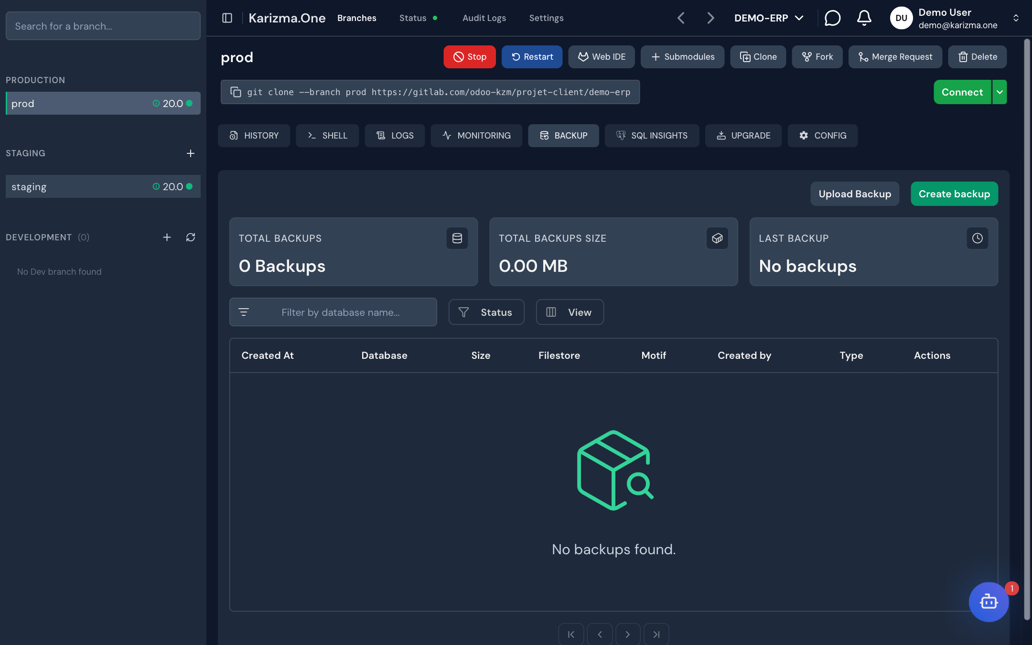Viewport: 1032px width, 645px height.
Task: Stop the prod branch
Action: tap(470, 57)
